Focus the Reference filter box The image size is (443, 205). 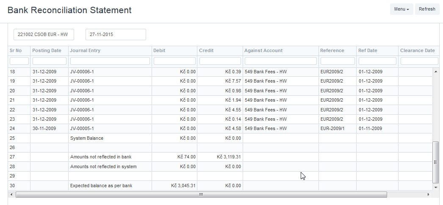tap(338, 61)
